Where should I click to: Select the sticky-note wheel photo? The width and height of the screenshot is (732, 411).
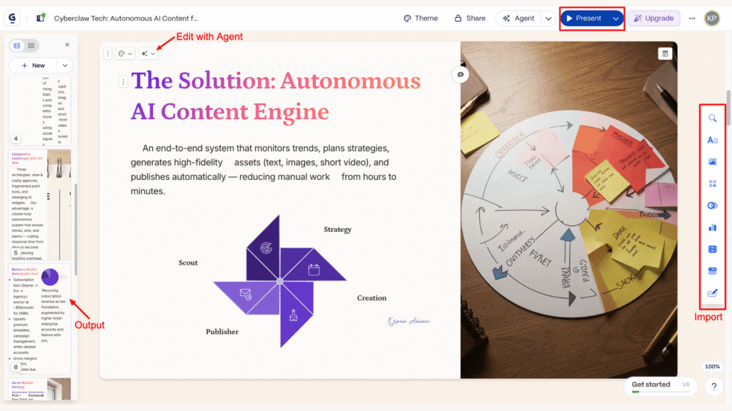(x=568, y=210)
